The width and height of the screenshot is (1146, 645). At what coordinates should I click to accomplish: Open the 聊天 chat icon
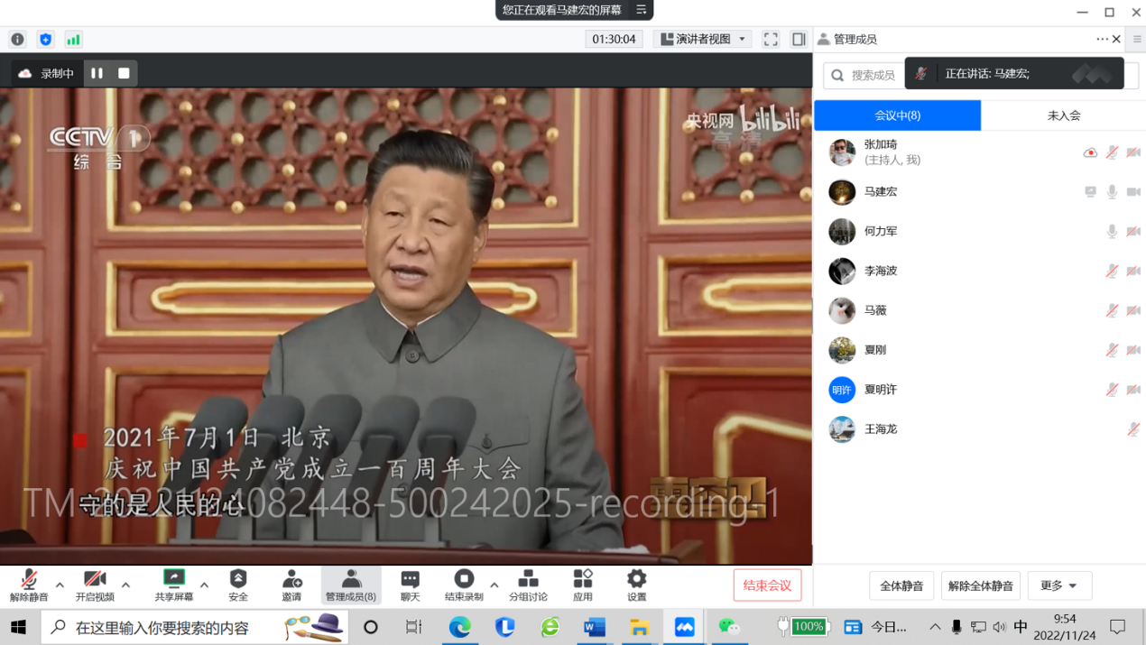[410, 585]
